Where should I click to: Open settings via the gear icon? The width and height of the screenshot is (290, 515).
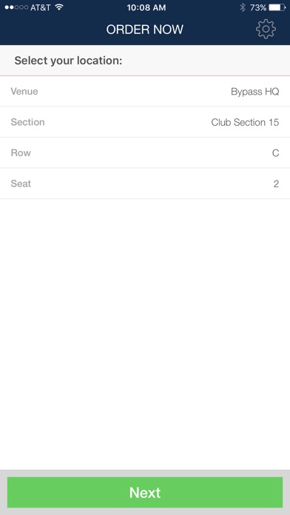(x=266, y=30)
